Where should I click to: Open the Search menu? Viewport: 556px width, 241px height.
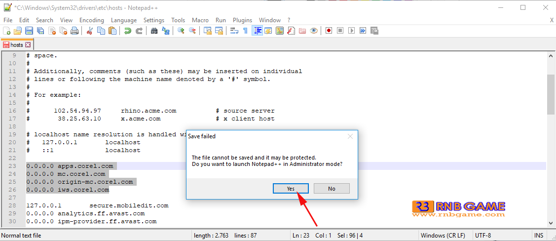44,20
